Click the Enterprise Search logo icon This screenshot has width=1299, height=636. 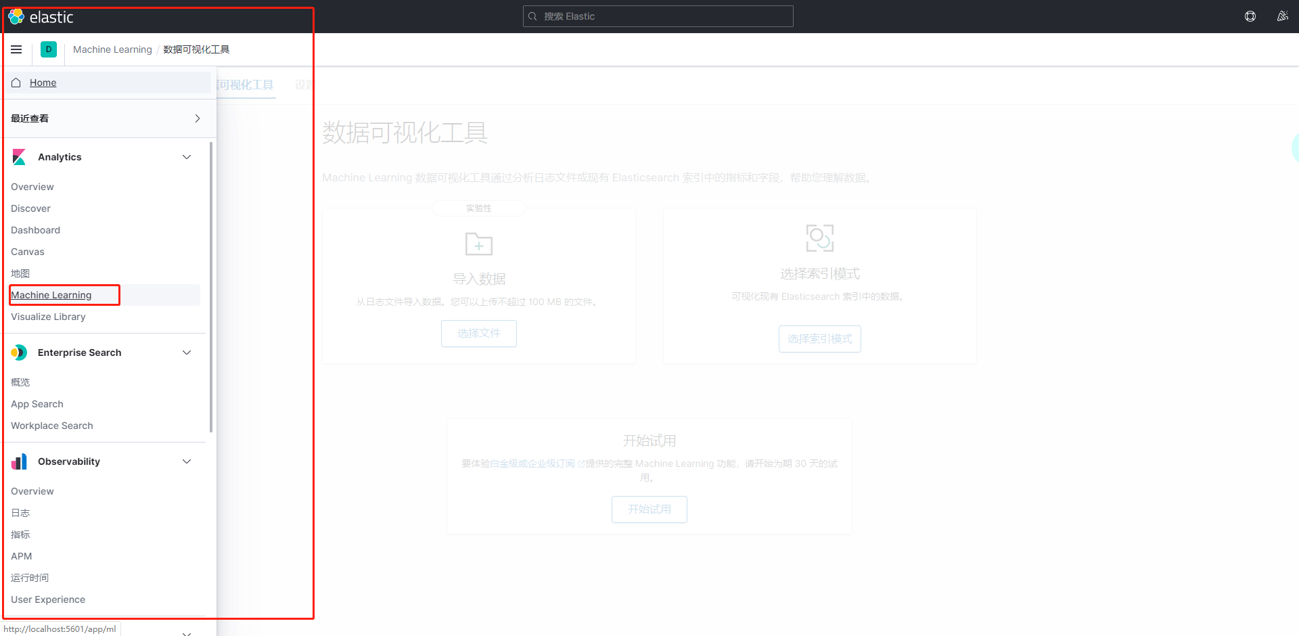point(19,353)
